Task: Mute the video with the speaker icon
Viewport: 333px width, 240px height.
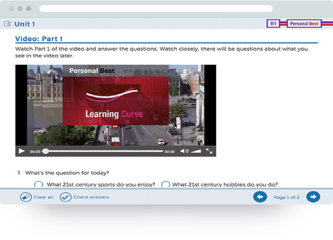Action: [184, 151]
